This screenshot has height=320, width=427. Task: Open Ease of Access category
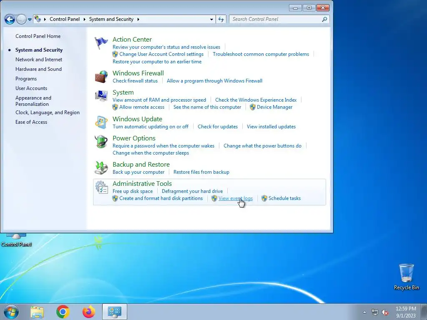pos(31,122)
